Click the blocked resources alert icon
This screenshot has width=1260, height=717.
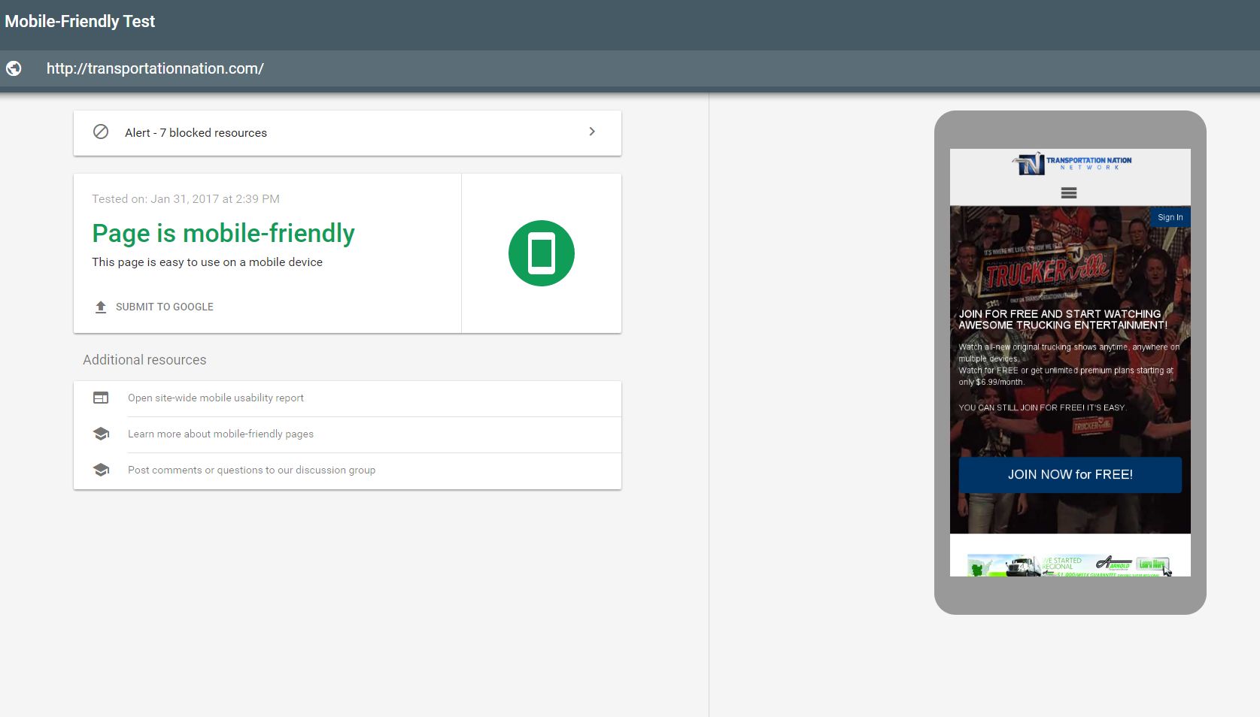[101, 132]
